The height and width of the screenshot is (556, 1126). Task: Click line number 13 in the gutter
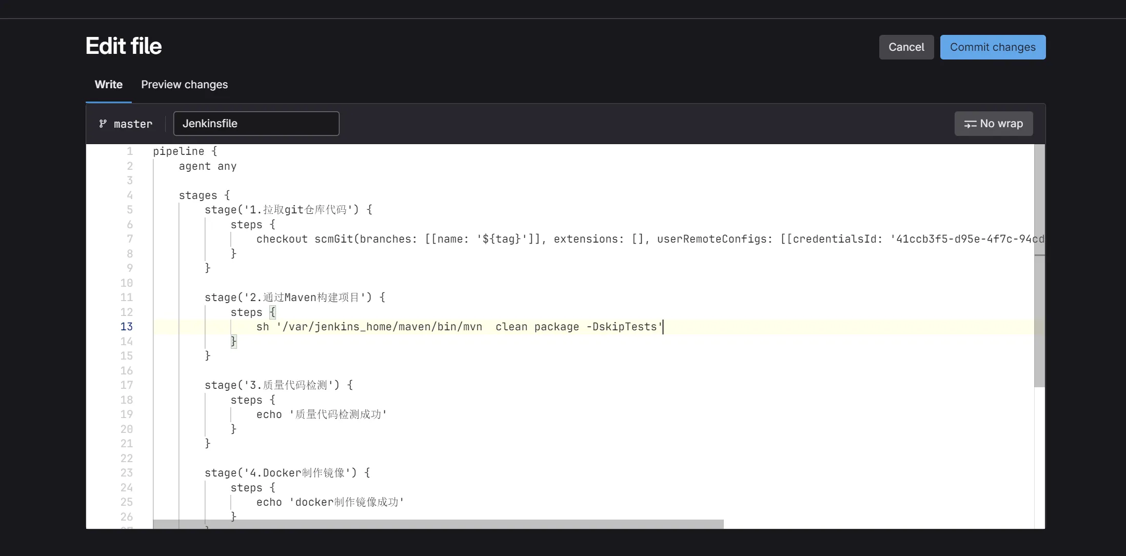point(126,327)
